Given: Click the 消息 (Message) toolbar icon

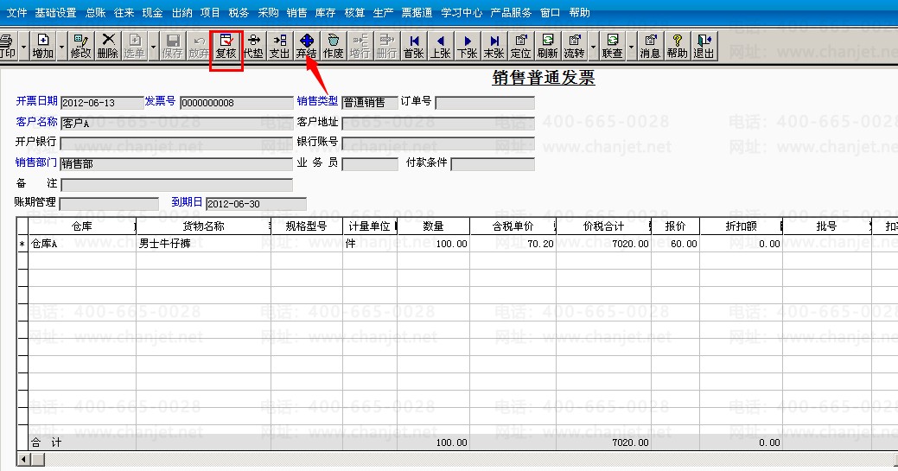Looking at the screenshot, I should 650,46.
